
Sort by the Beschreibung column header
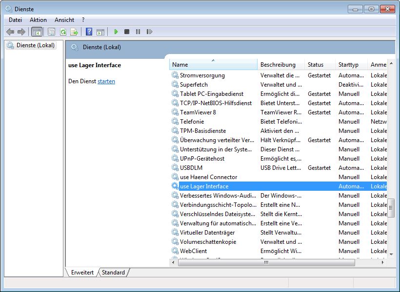click(281, 65)
